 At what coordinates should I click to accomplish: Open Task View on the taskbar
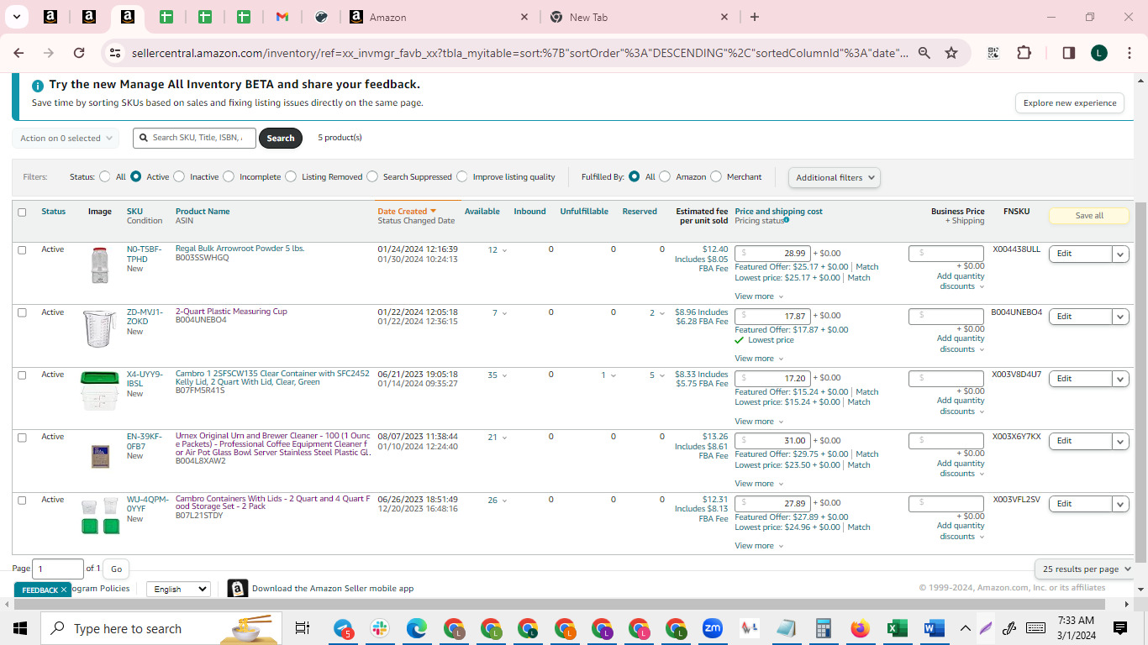tap(303, 628)
